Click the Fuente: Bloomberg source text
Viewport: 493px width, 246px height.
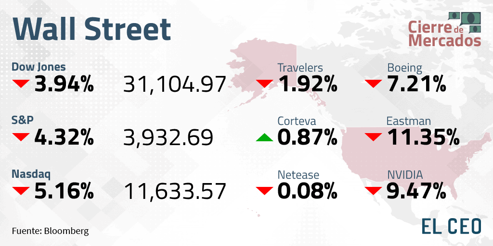tap(50, 231)
